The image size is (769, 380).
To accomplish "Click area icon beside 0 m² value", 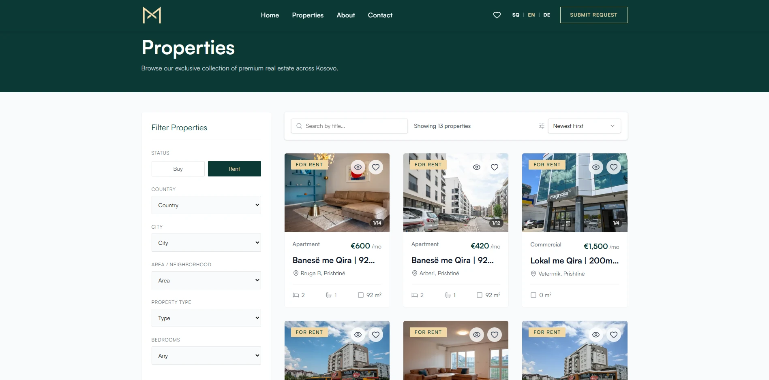I will pos(533,295).
